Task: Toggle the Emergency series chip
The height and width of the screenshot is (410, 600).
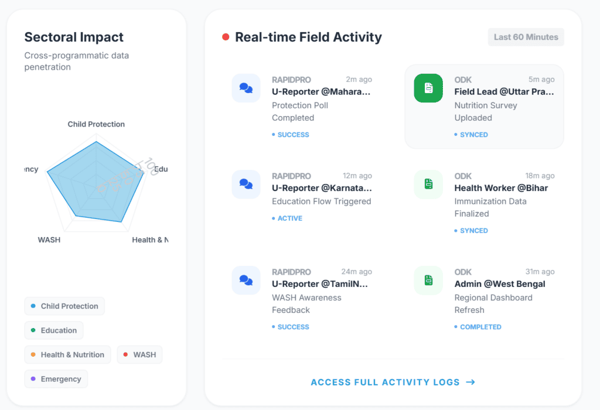Action: pos(56,379)
